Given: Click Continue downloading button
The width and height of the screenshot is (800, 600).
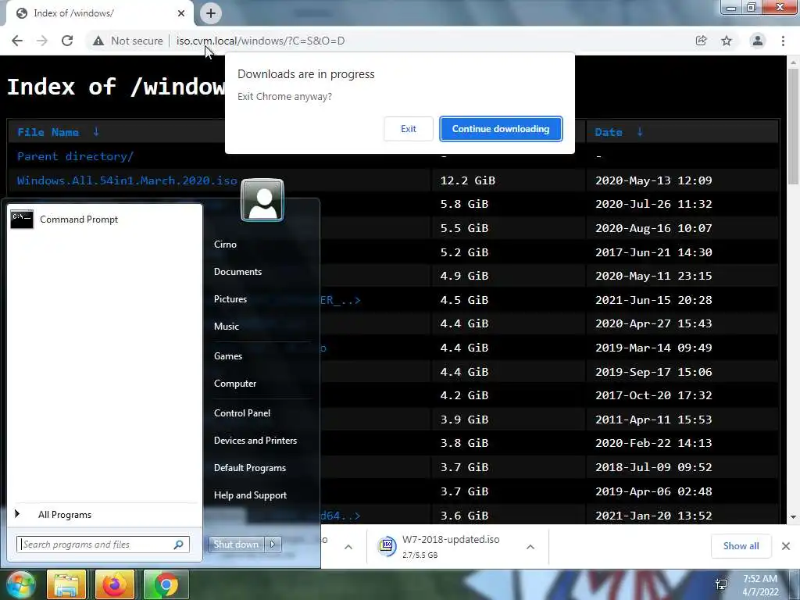Looking at the screenshot, I should [501, 129].
